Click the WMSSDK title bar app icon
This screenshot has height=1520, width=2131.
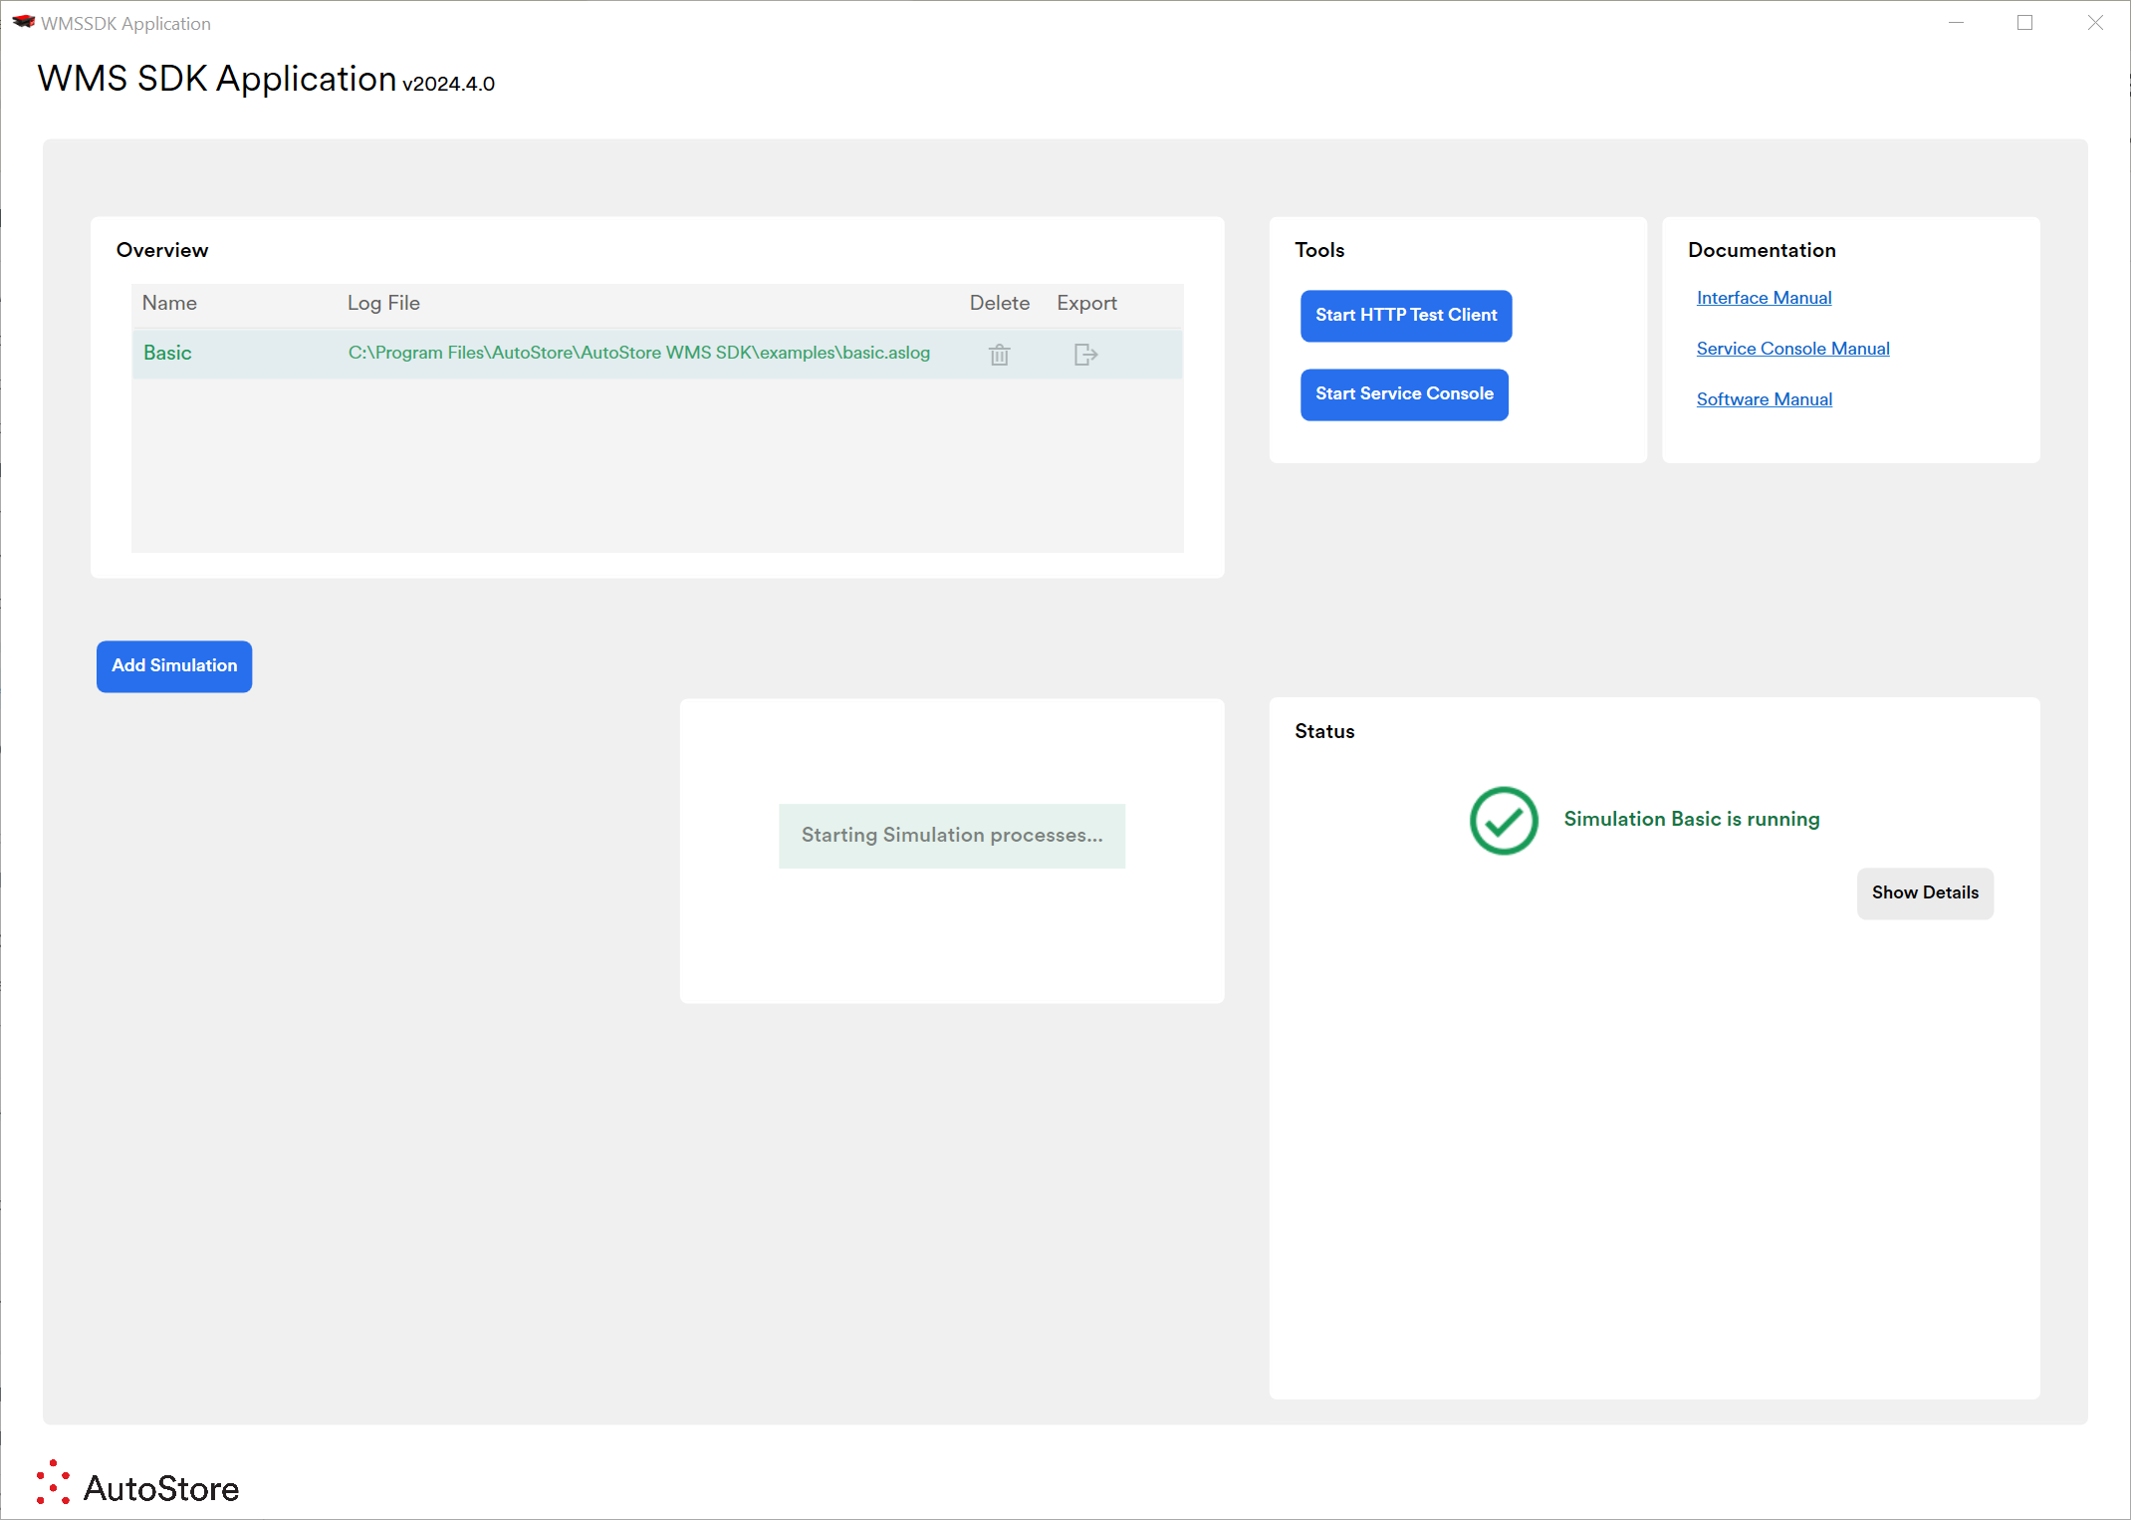coord(23,22)
